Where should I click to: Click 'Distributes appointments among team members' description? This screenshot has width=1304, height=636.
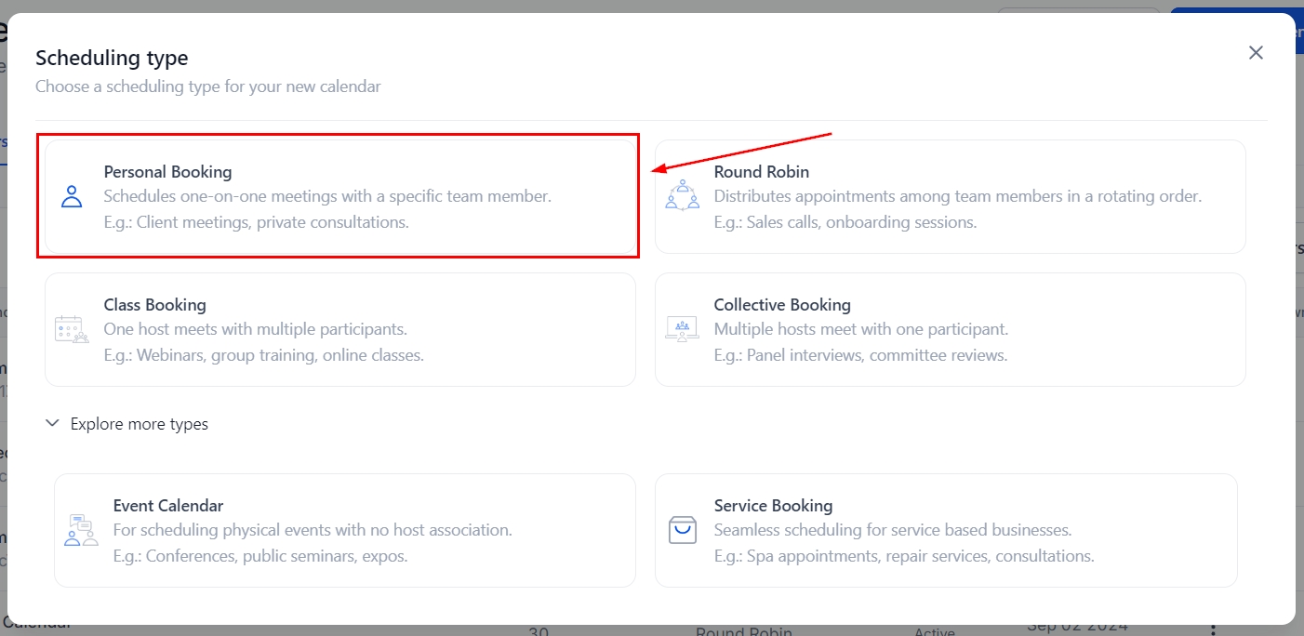[957, 196]
